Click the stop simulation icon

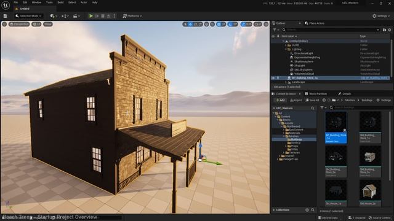pyautogui.click(x=103, y=16)
